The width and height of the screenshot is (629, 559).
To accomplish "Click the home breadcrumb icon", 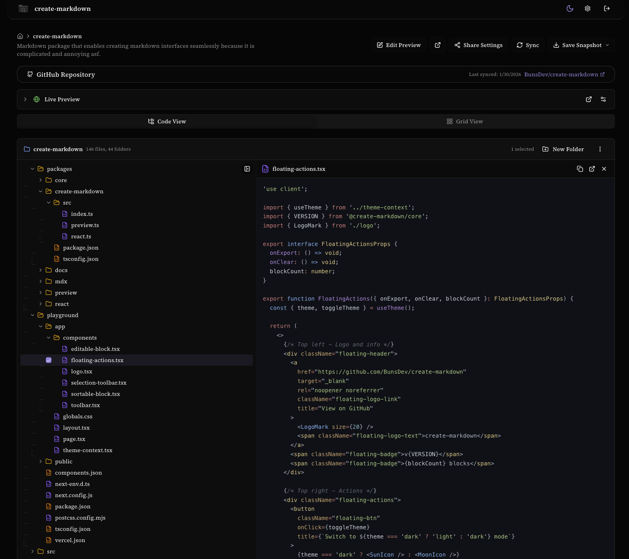I will coord(20,36).
